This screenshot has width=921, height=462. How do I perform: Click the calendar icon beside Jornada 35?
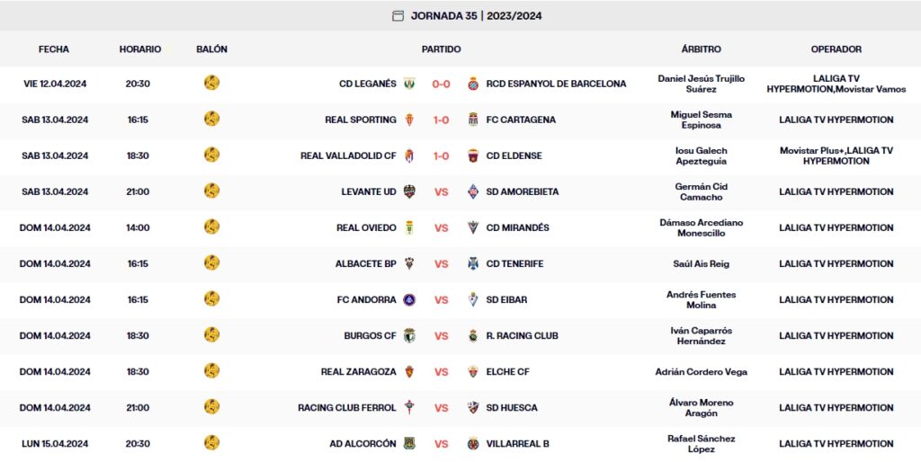click(x=398, y=15)
